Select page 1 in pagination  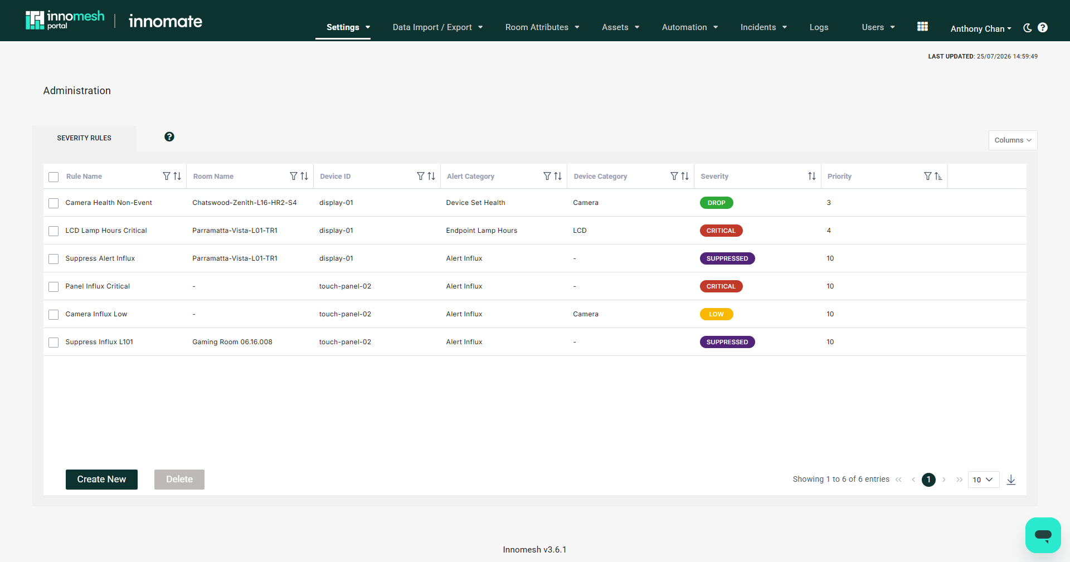[x=928, y=480]
